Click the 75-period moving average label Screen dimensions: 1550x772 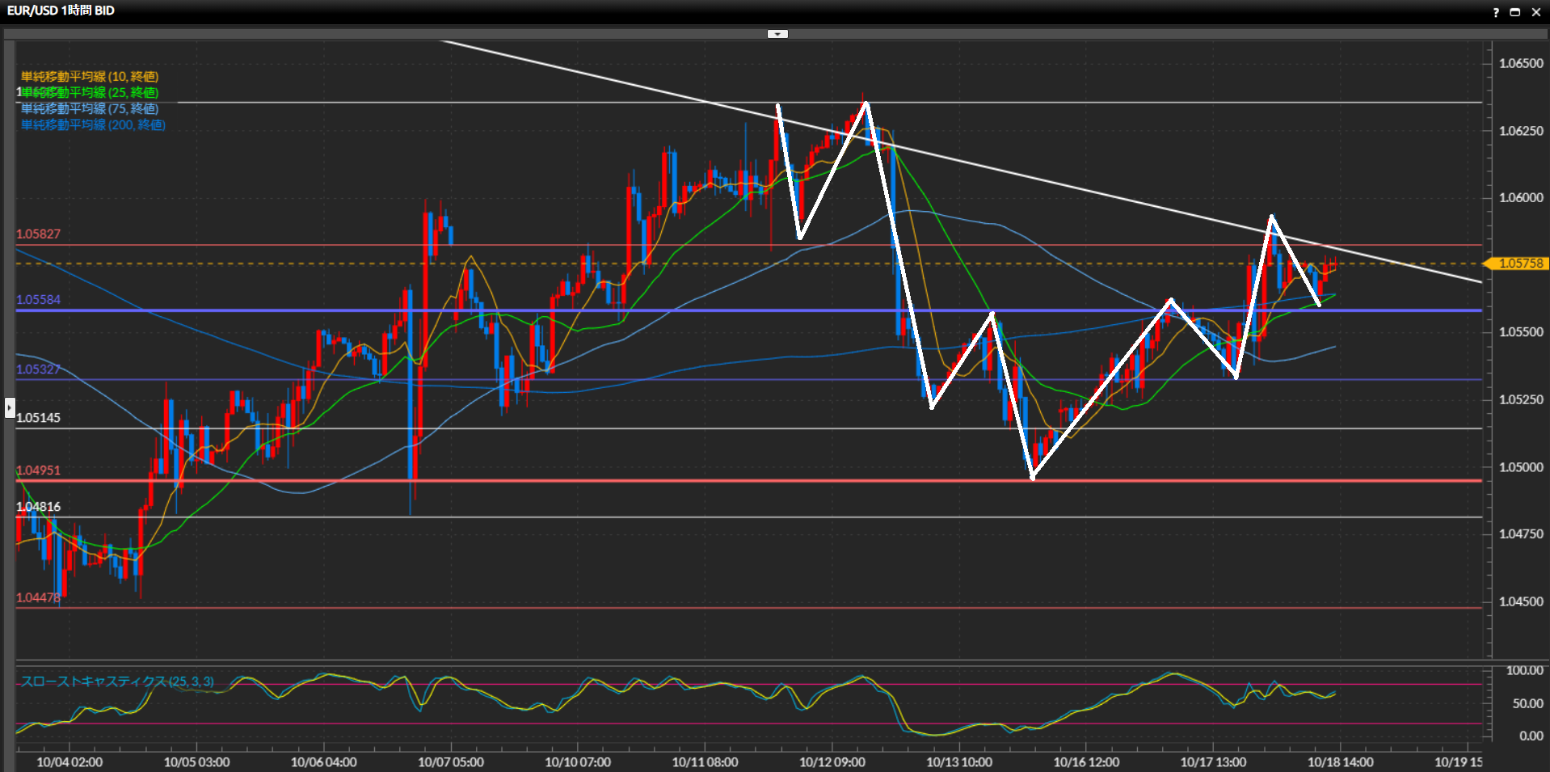click(x=90, y=108)
